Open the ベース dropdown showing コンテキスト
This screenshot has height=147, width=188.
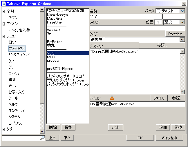tap(182, 11)
